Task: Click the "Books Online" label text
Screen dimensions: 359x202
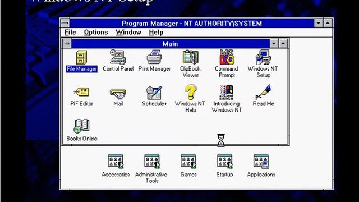Action: (82, 139)
